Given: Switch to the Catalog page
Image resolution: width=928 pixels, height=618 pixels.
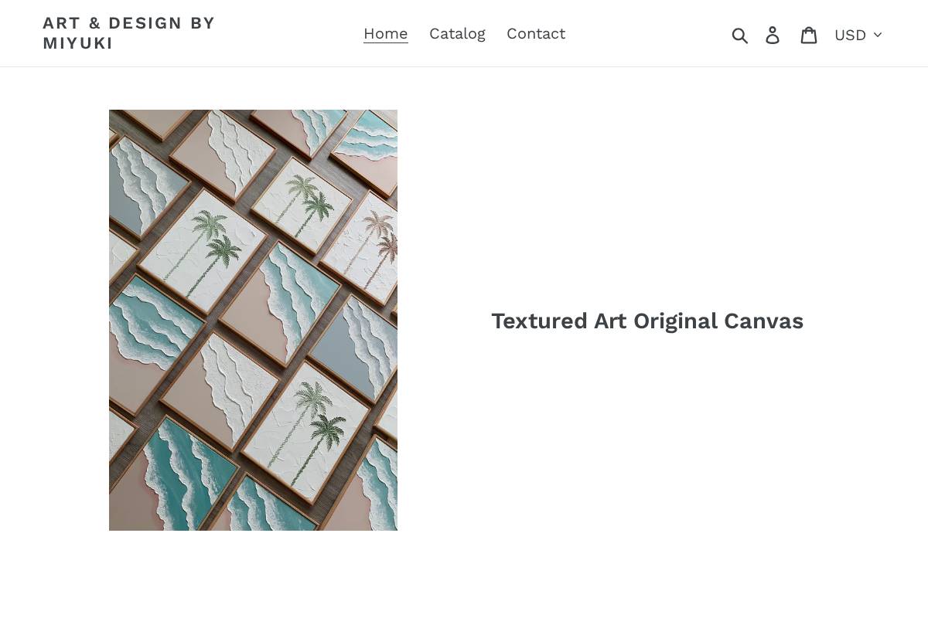Looking at the screenshot, I should 457,33.
